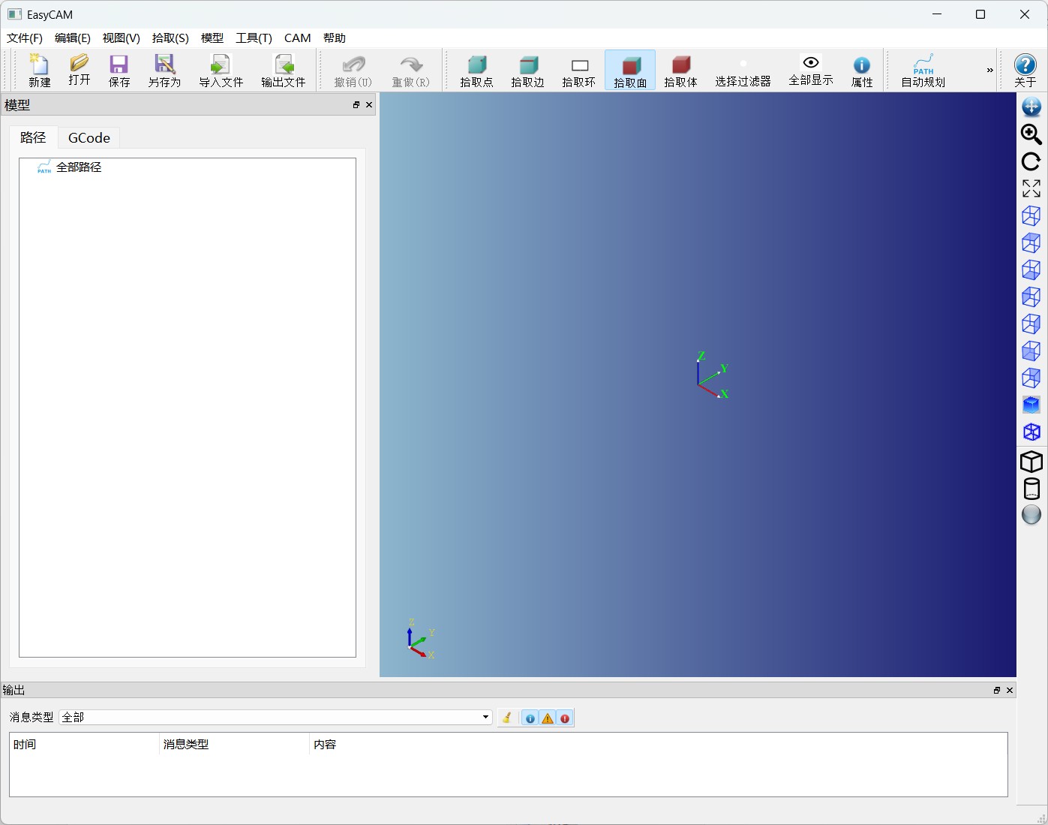
Task: Clear output messages with the broom icon
Action: pyautogui.click(x=507, y=718)
